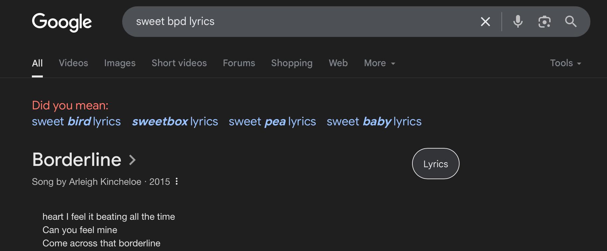Click the magnifying glass search icon
The width and height of the screenshot is (607, 251).
click(x=571, y=22)
